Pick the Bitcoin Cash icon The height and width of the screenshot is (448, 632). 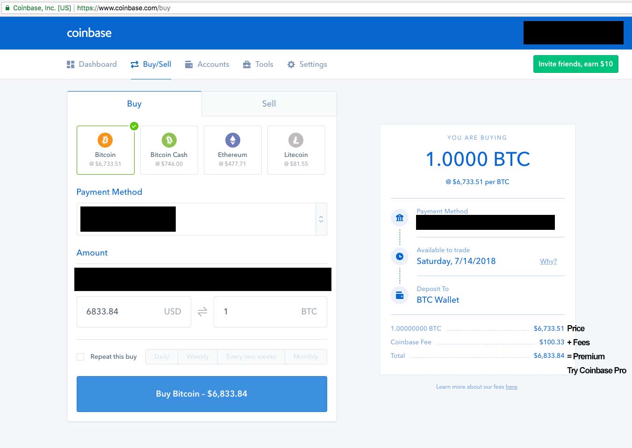coord(169,140)
